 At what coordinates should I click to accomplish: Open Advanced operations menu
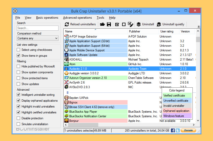[x=78, y=18]
